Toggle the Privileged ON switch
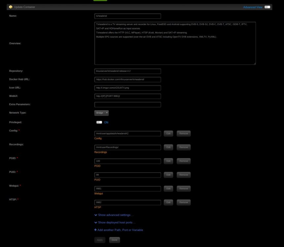Viewport: 284px width, 247px height. pyautogui.click(x=99, y=122)
